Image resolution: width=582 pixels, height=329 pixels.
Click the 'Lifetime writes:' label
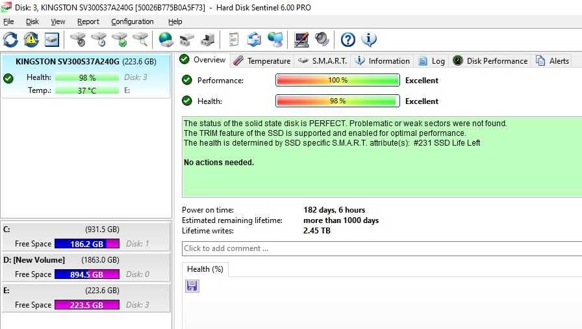coord(208,231)
